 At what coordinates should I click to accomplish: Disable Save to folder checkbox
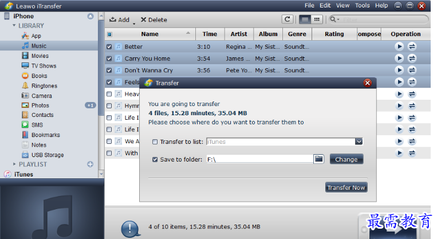pos(155,159)
